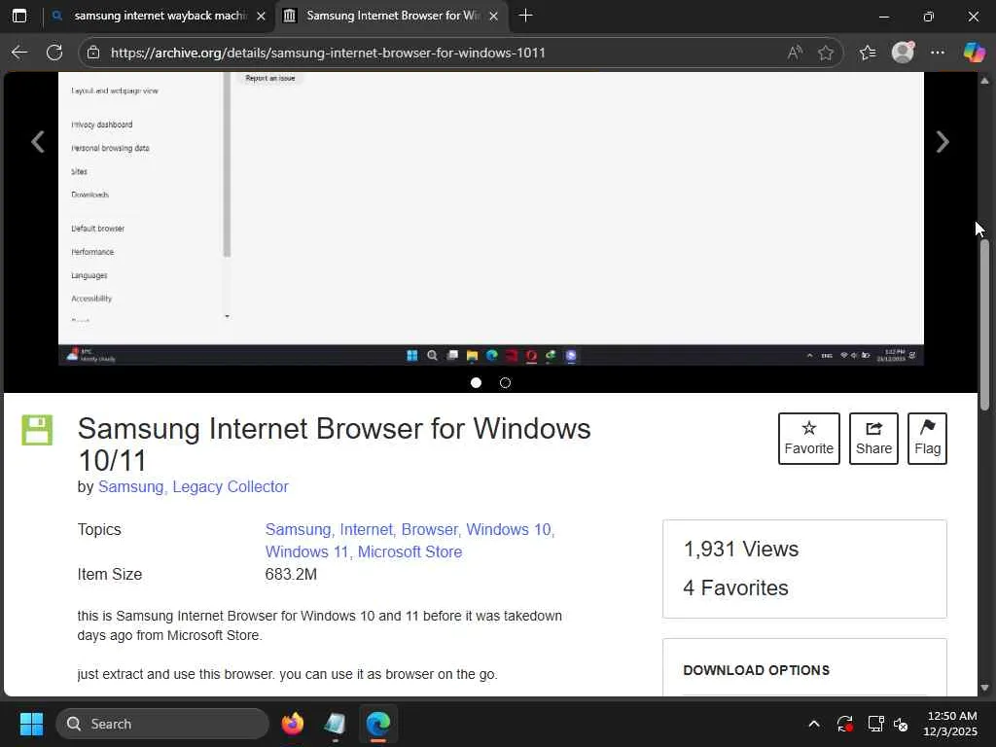This screenshot has height=747, width=996.
Task: Open a new tab with plus button
Action: 525,16
